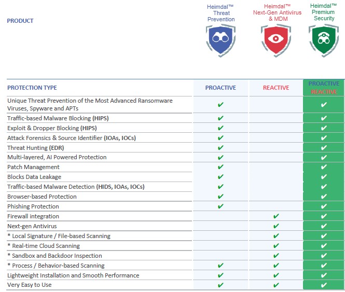The width and height of the screenshot is (345, 292).
Task: Click Very Easy to Use Proactive checkmark
Action: [220, 285]
